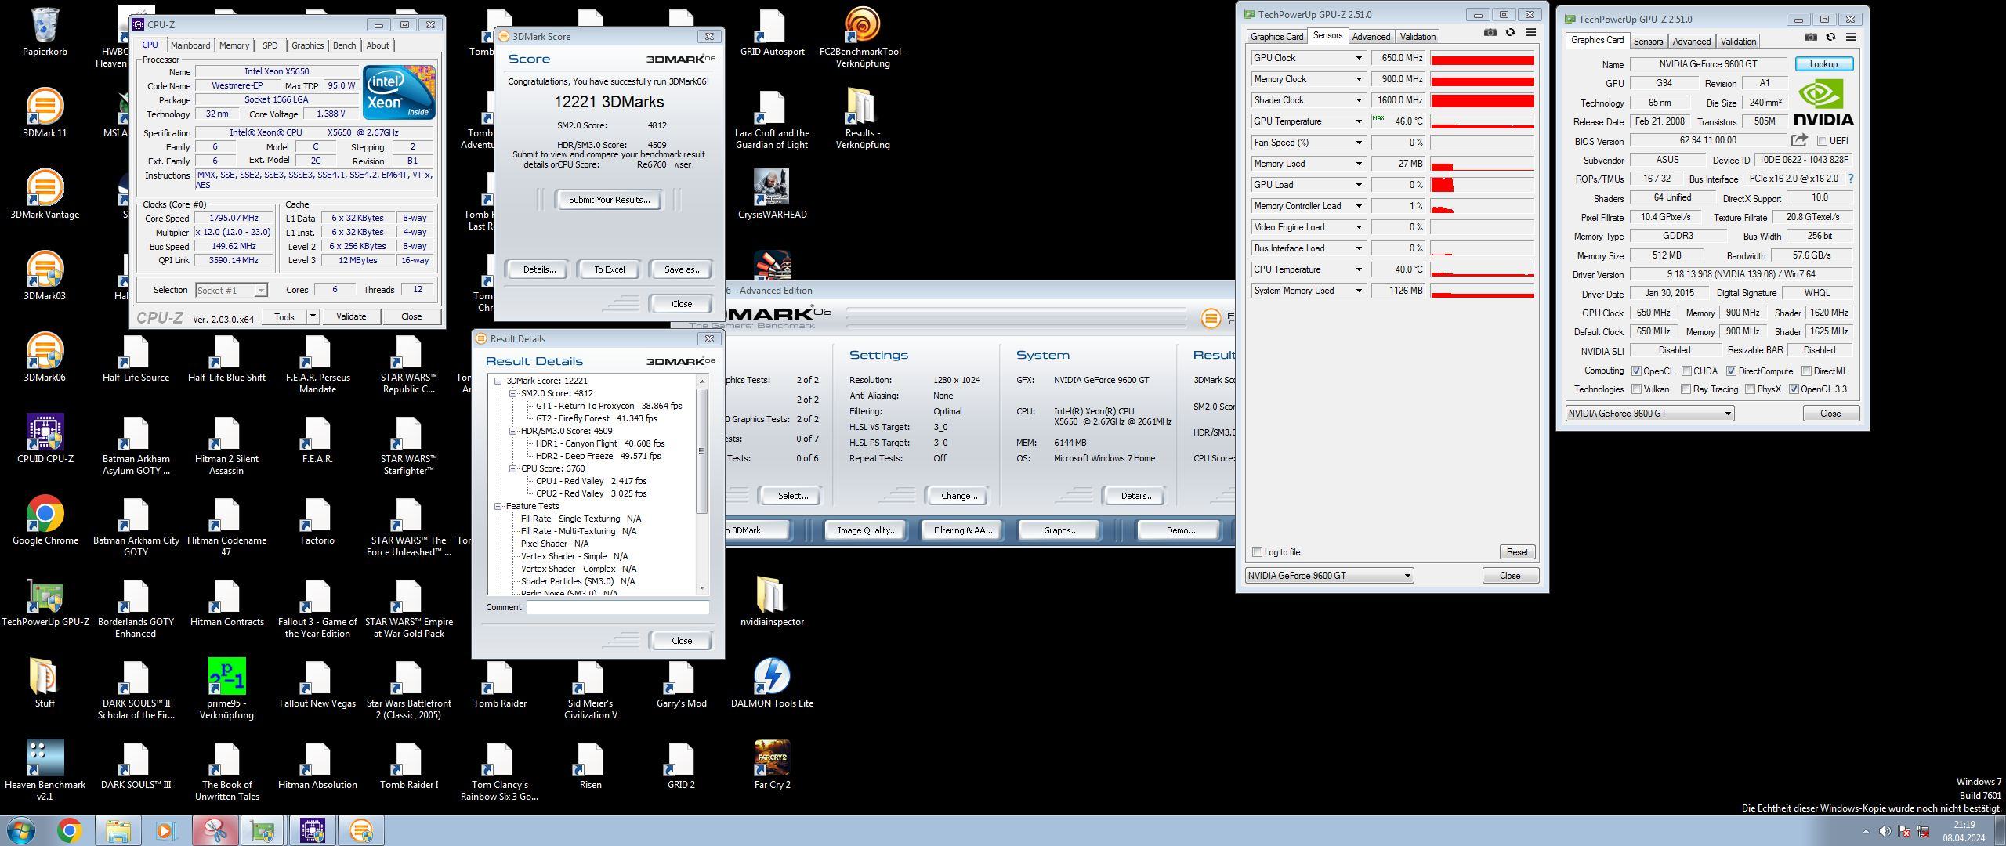Toggle the DirectML checkbox
This screenshot has height=846, width=2006.
pos(1806,371)
